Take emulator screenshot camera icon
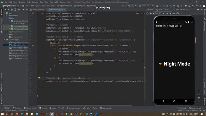Viewport: 206px width, 116px height. (x=174, y=13)
